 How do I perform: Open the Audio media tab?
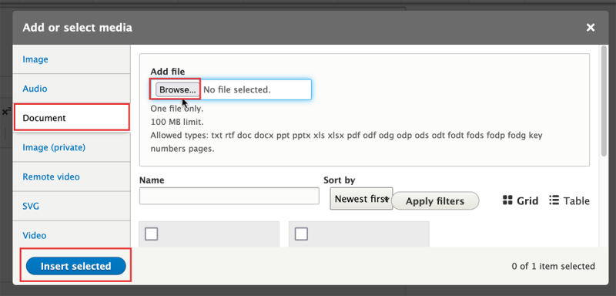tap(72, 89)
